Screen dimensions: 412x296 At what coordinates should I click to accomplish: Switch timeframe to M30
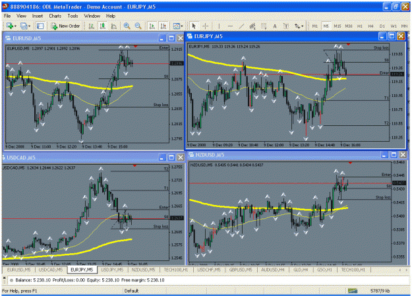pyautogui.click(x=349, y=26)
